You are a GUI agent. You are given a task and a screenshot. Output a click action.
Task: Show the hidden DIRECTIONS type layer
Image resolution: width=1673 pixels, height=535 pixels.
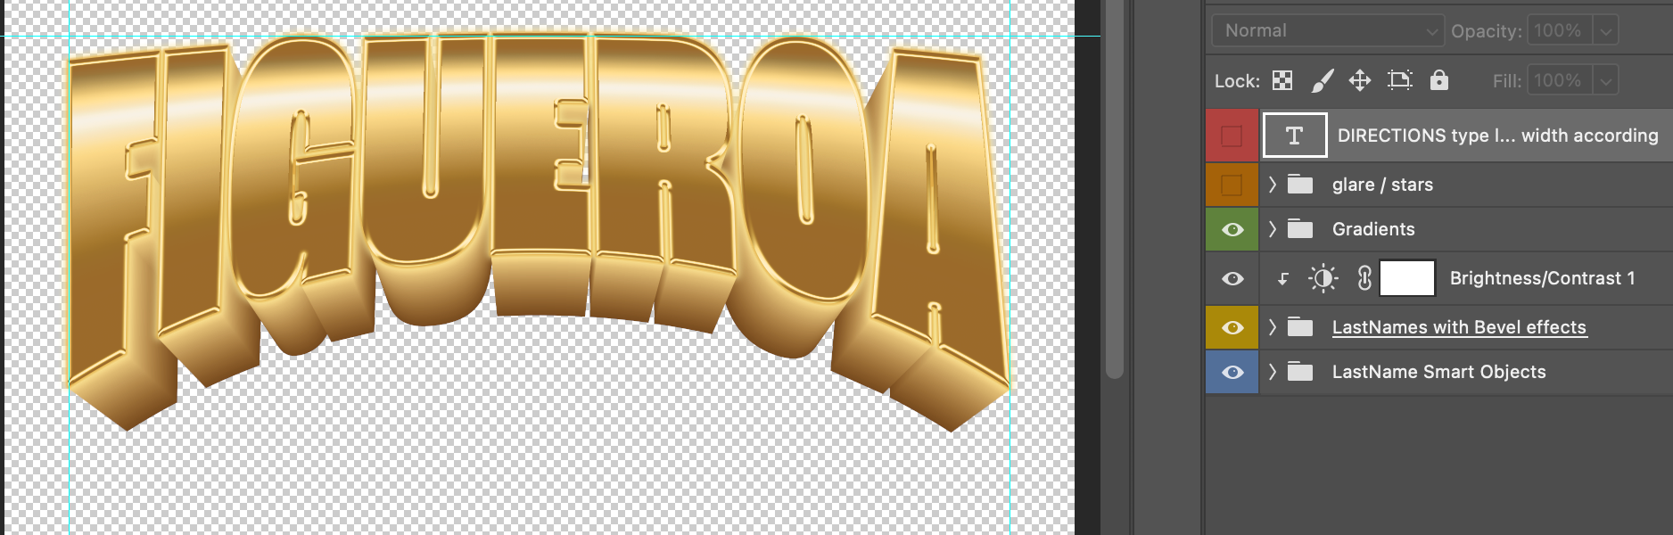coord(1232,136)
